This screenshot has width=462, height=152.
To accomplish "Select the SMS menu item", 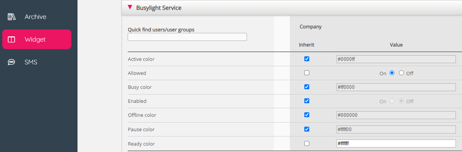I will click(x=31, y=62).
